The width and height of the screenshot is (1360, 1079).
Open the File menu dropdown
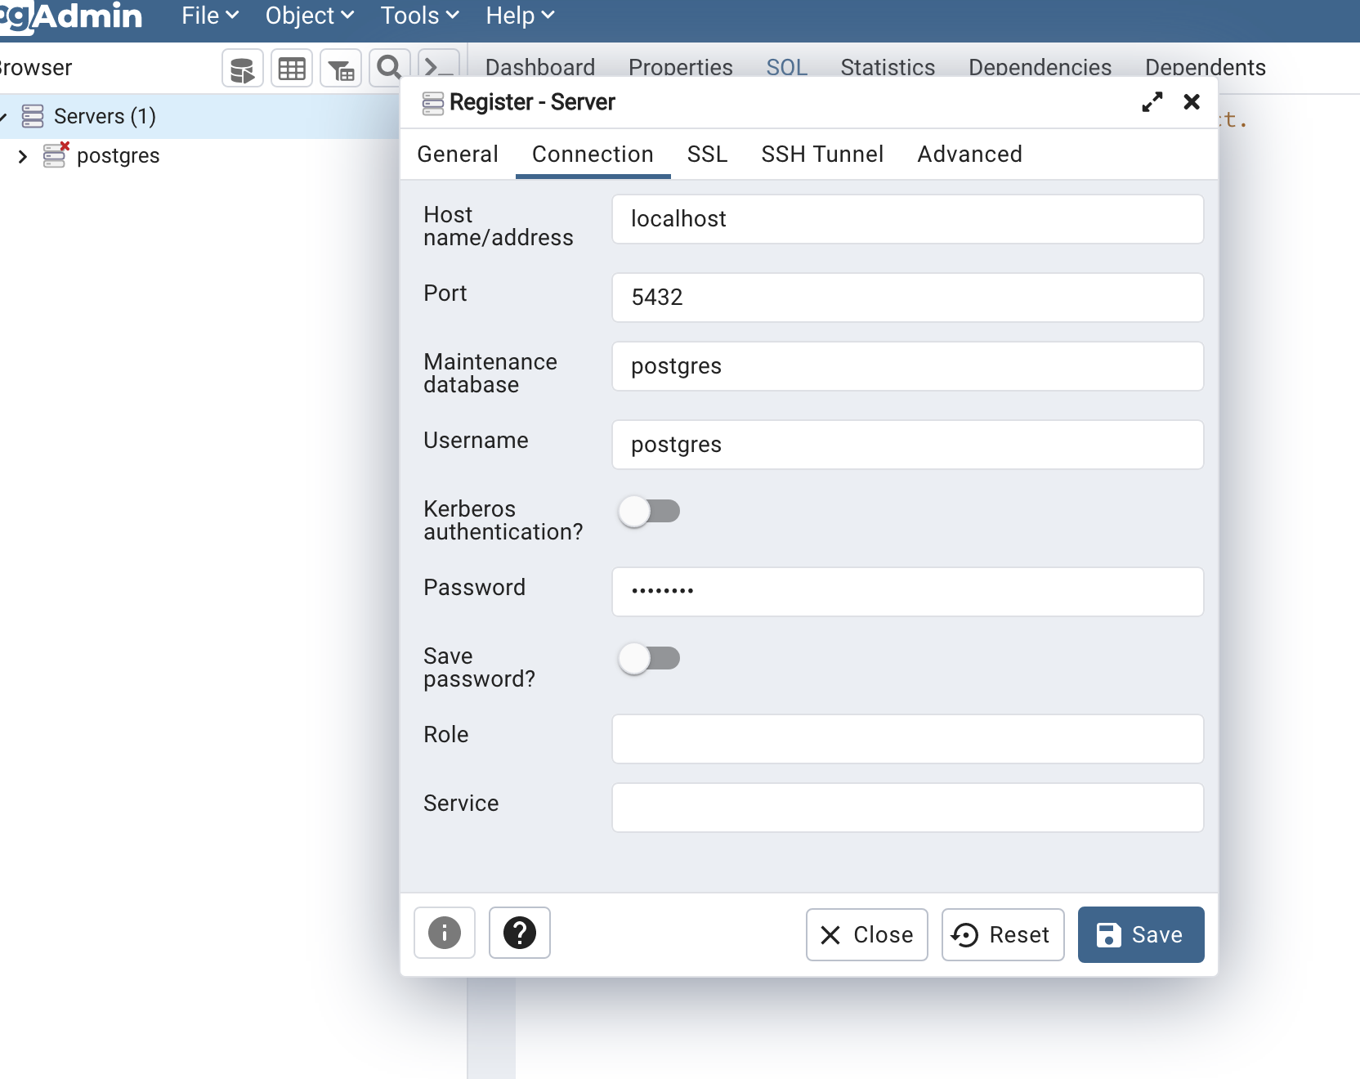click(209, 16)
